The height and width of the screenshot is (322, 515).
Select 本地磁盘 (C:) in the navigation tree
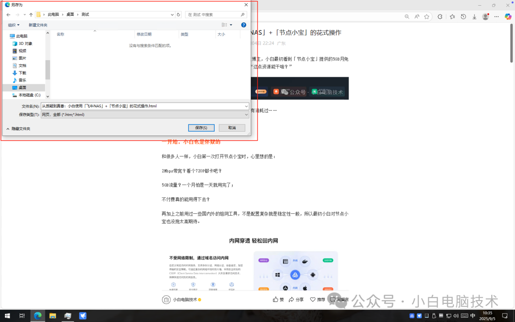click(x=29, y=95)
